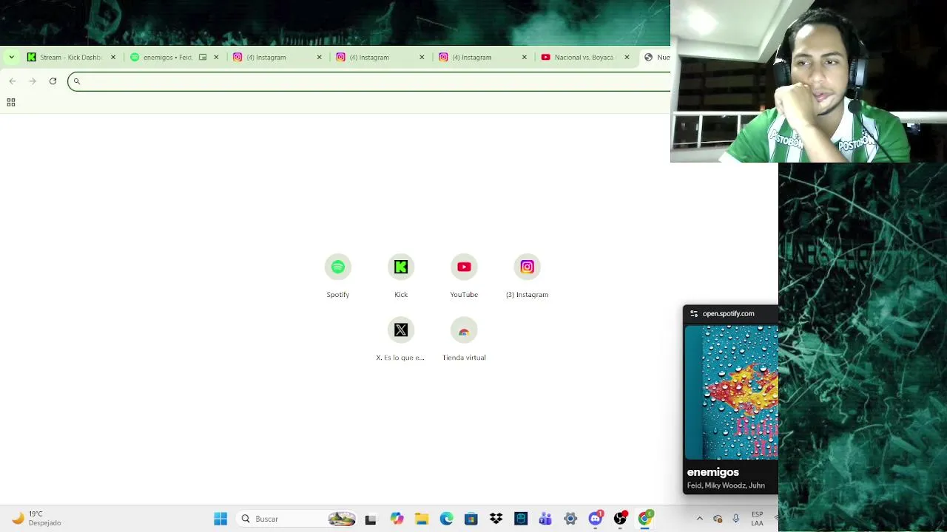
Task: Open Dropbox from the taskbar
Action: pos(496,519)
